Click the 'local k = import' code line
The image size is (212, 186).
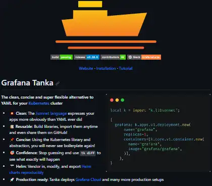click(x=145, y=110)
